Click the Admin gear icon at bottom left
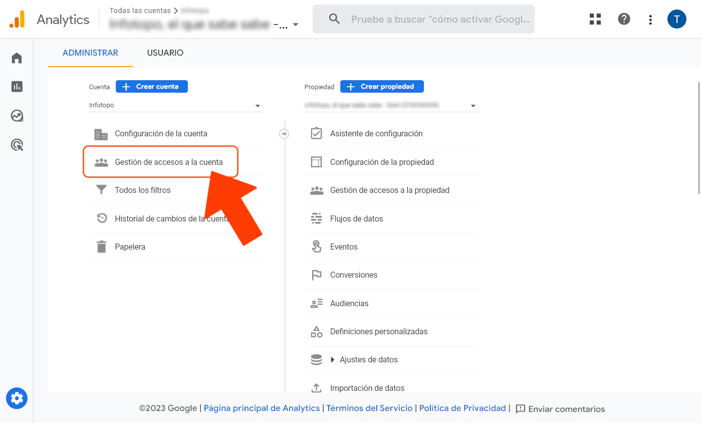Viewport: 701px width, 423px height. [x=17, y=398]
